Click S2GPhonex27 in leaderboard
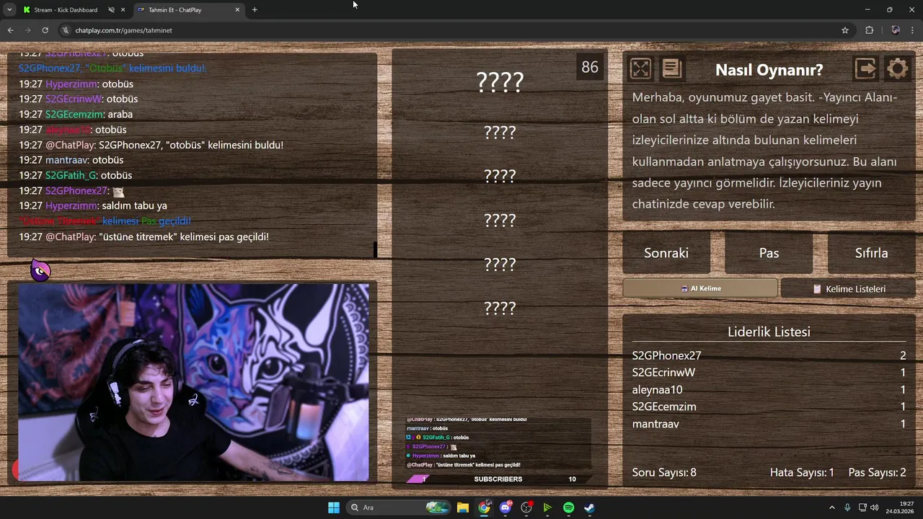The width and height of the screenshot is (923, 519). pos(666,355)
